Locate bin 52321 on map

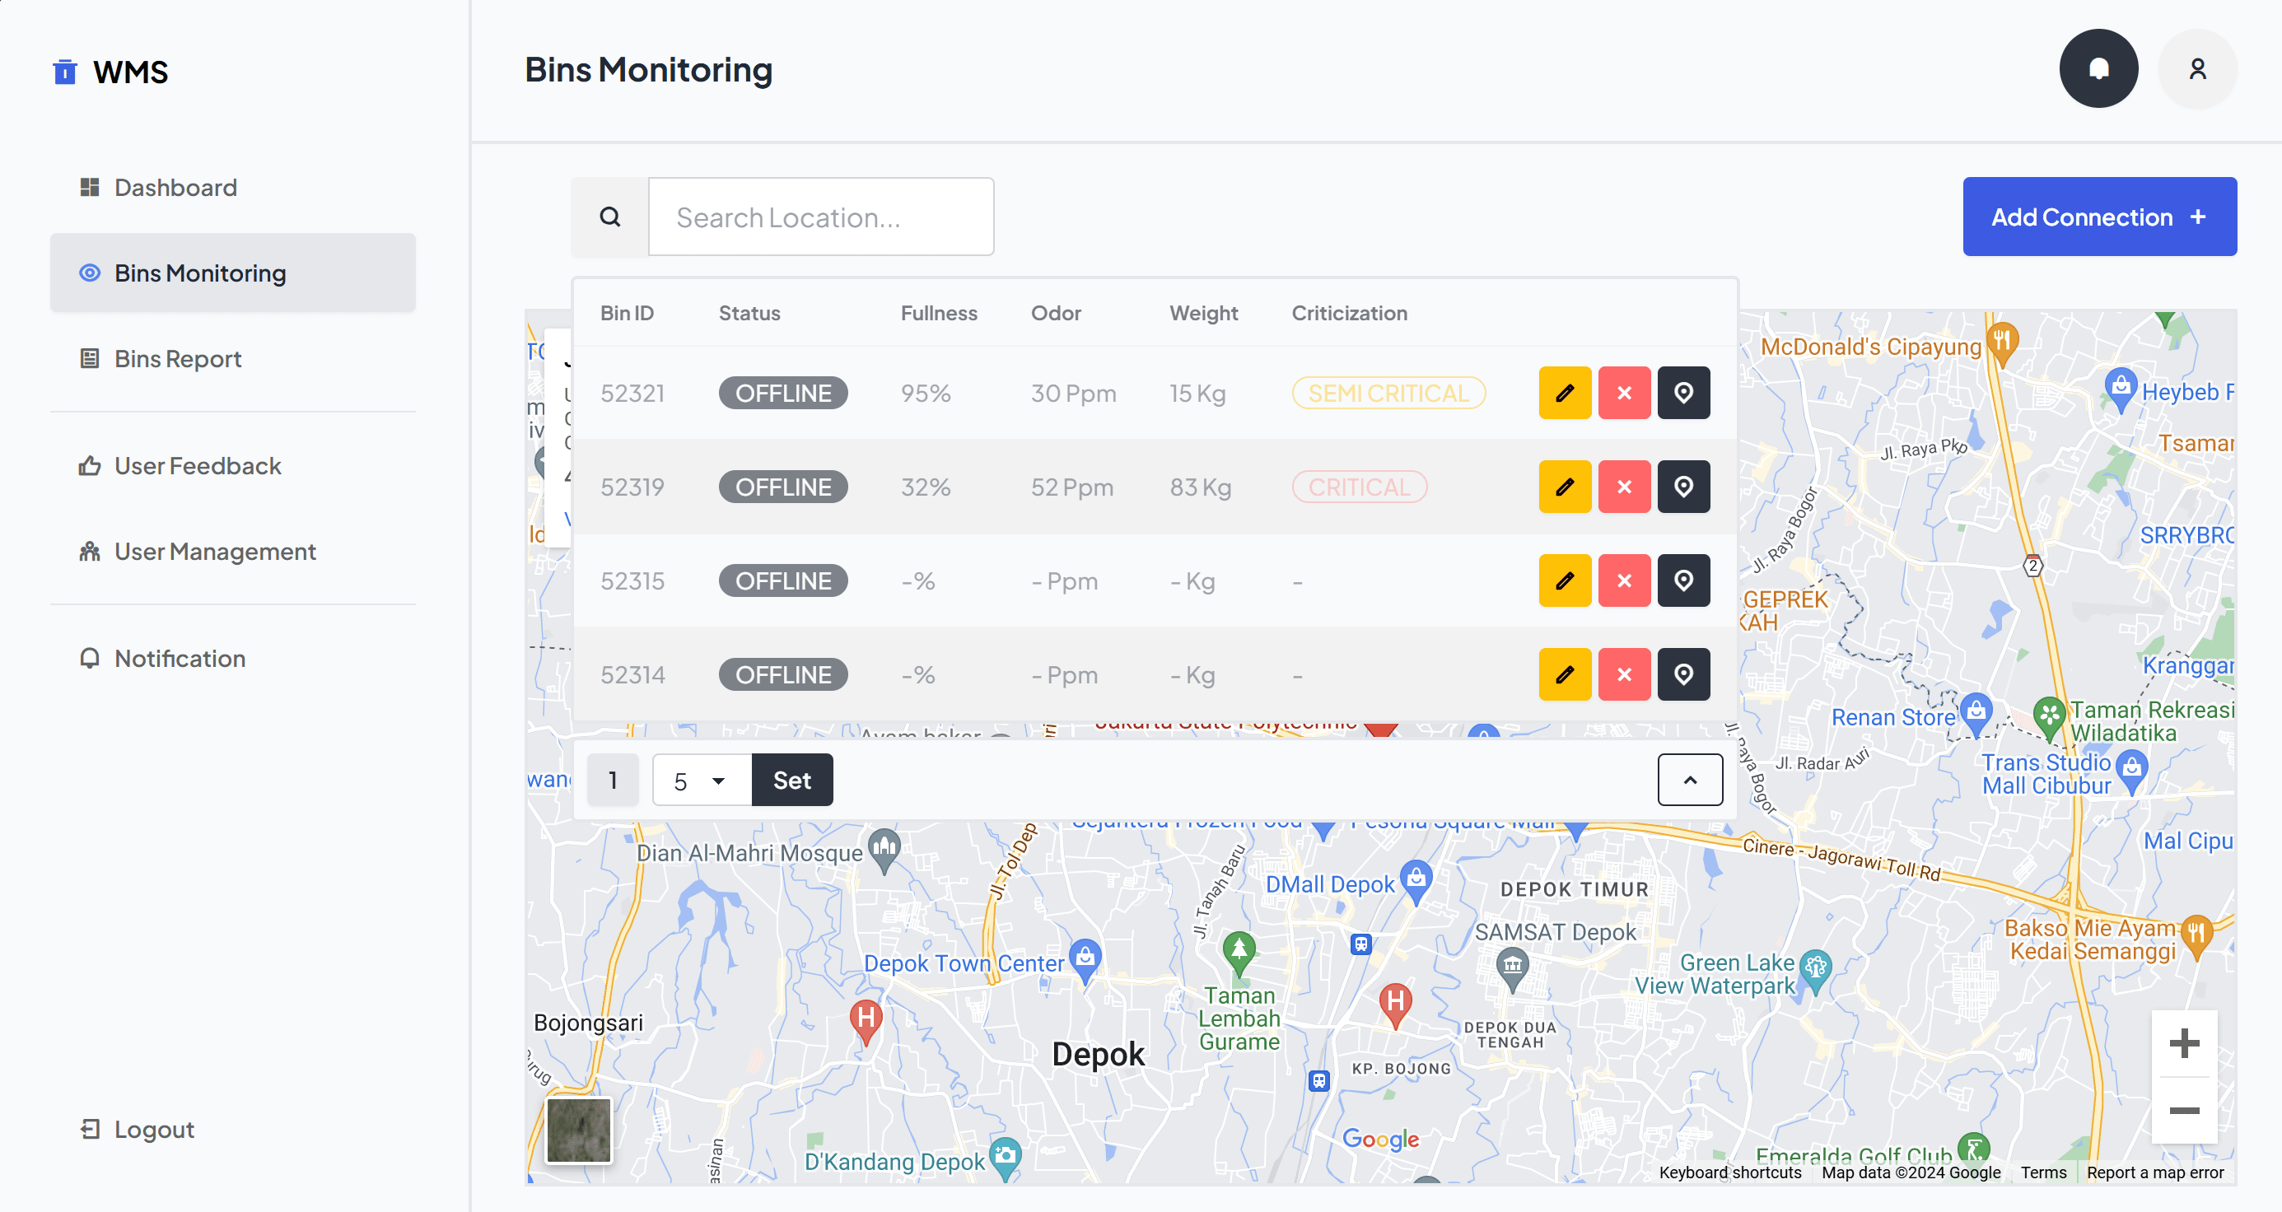coord(1683,393)
